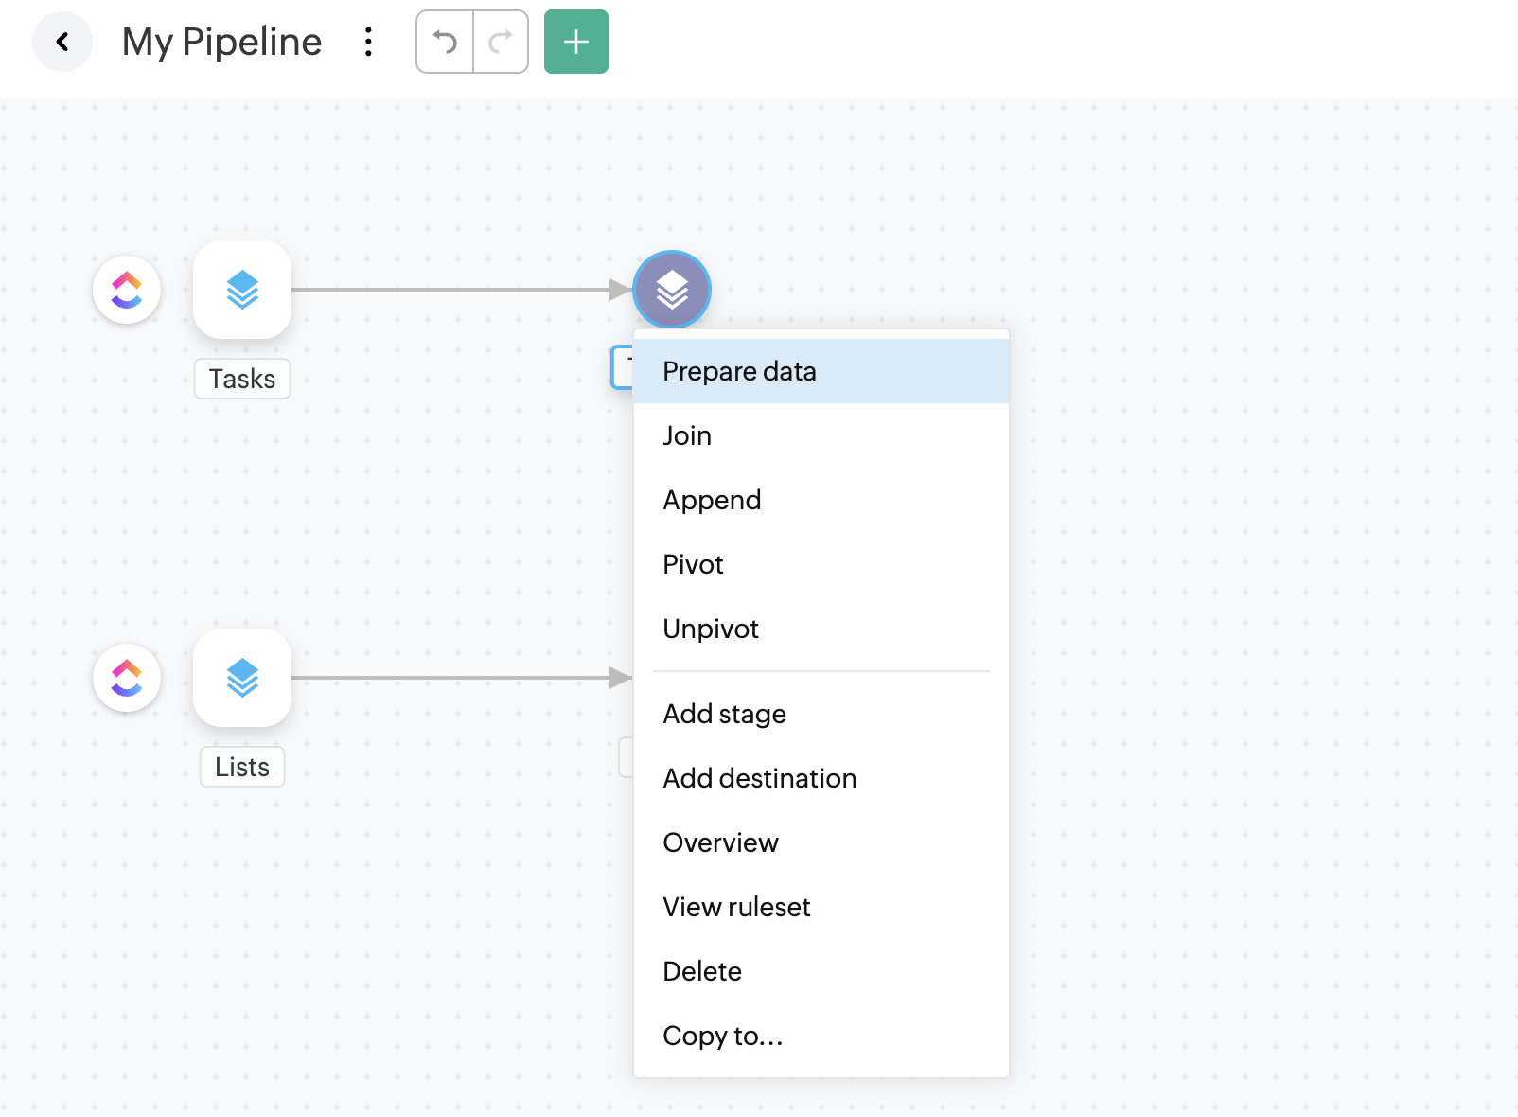Choose Add destination menu entry

tap(759, 778)
